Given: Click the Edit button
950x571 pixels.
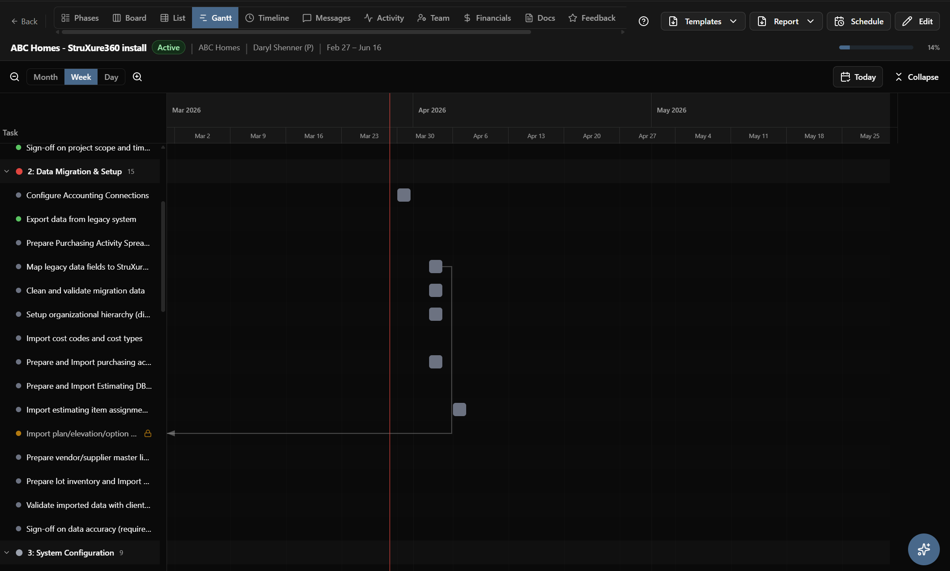Looking at the screenshot, I should coord(917,21).
